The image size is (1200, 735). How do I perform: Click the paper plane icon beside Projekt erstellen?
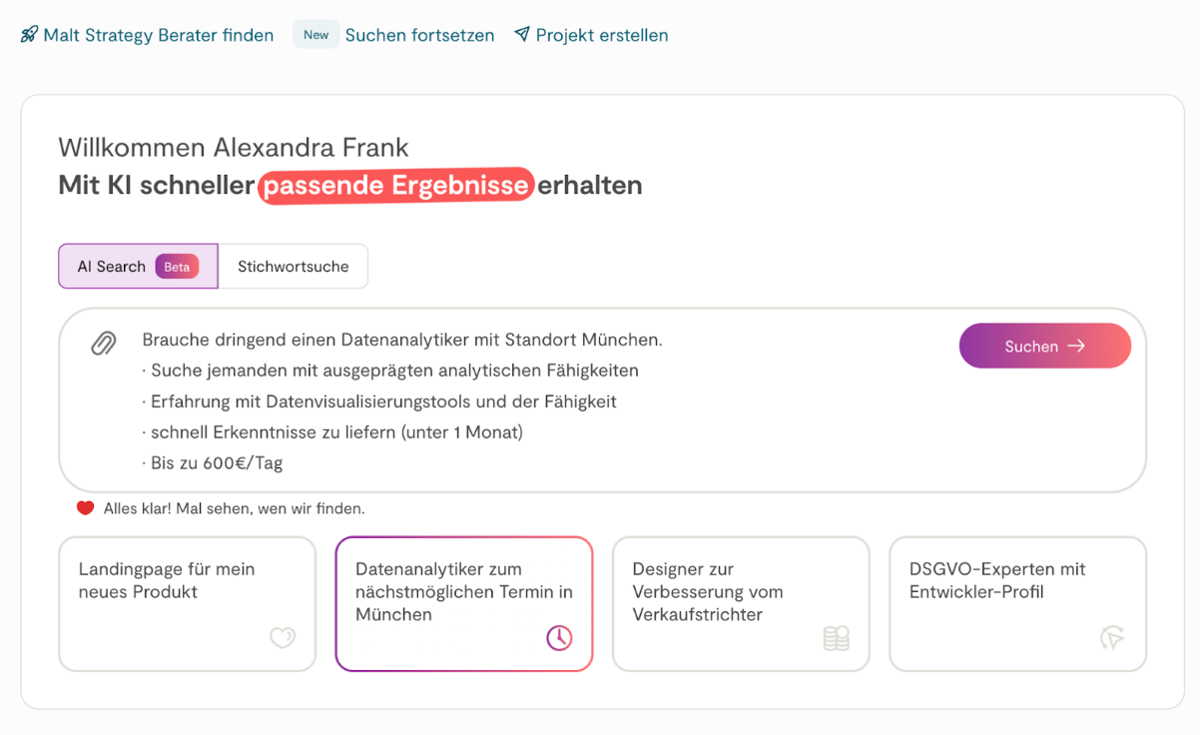point(521,35)
